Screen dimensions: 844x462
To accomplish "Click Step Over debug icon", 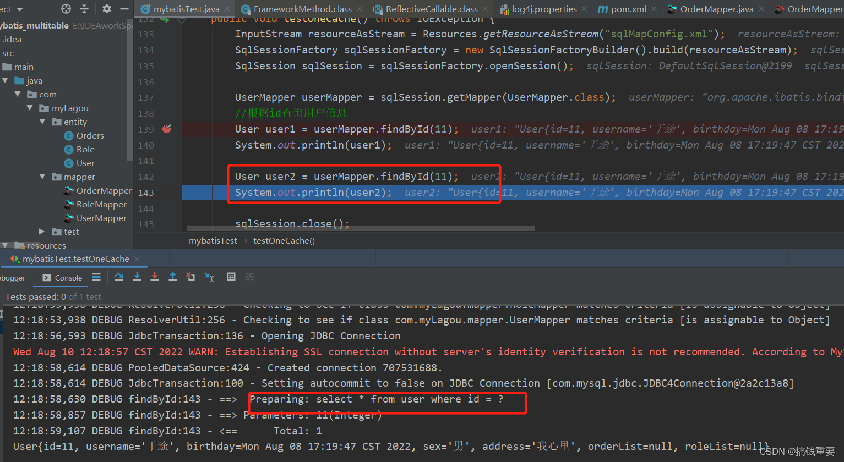I will pos(119,277).
